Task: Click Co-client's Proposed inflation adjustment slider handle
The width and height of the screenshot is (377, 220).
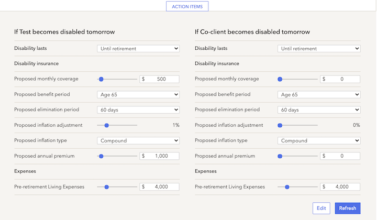Action: [x=280, y=125]
